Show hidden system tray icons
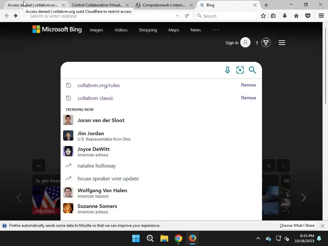The width and height of the screenshot is (328, 246). click(258, 238)
